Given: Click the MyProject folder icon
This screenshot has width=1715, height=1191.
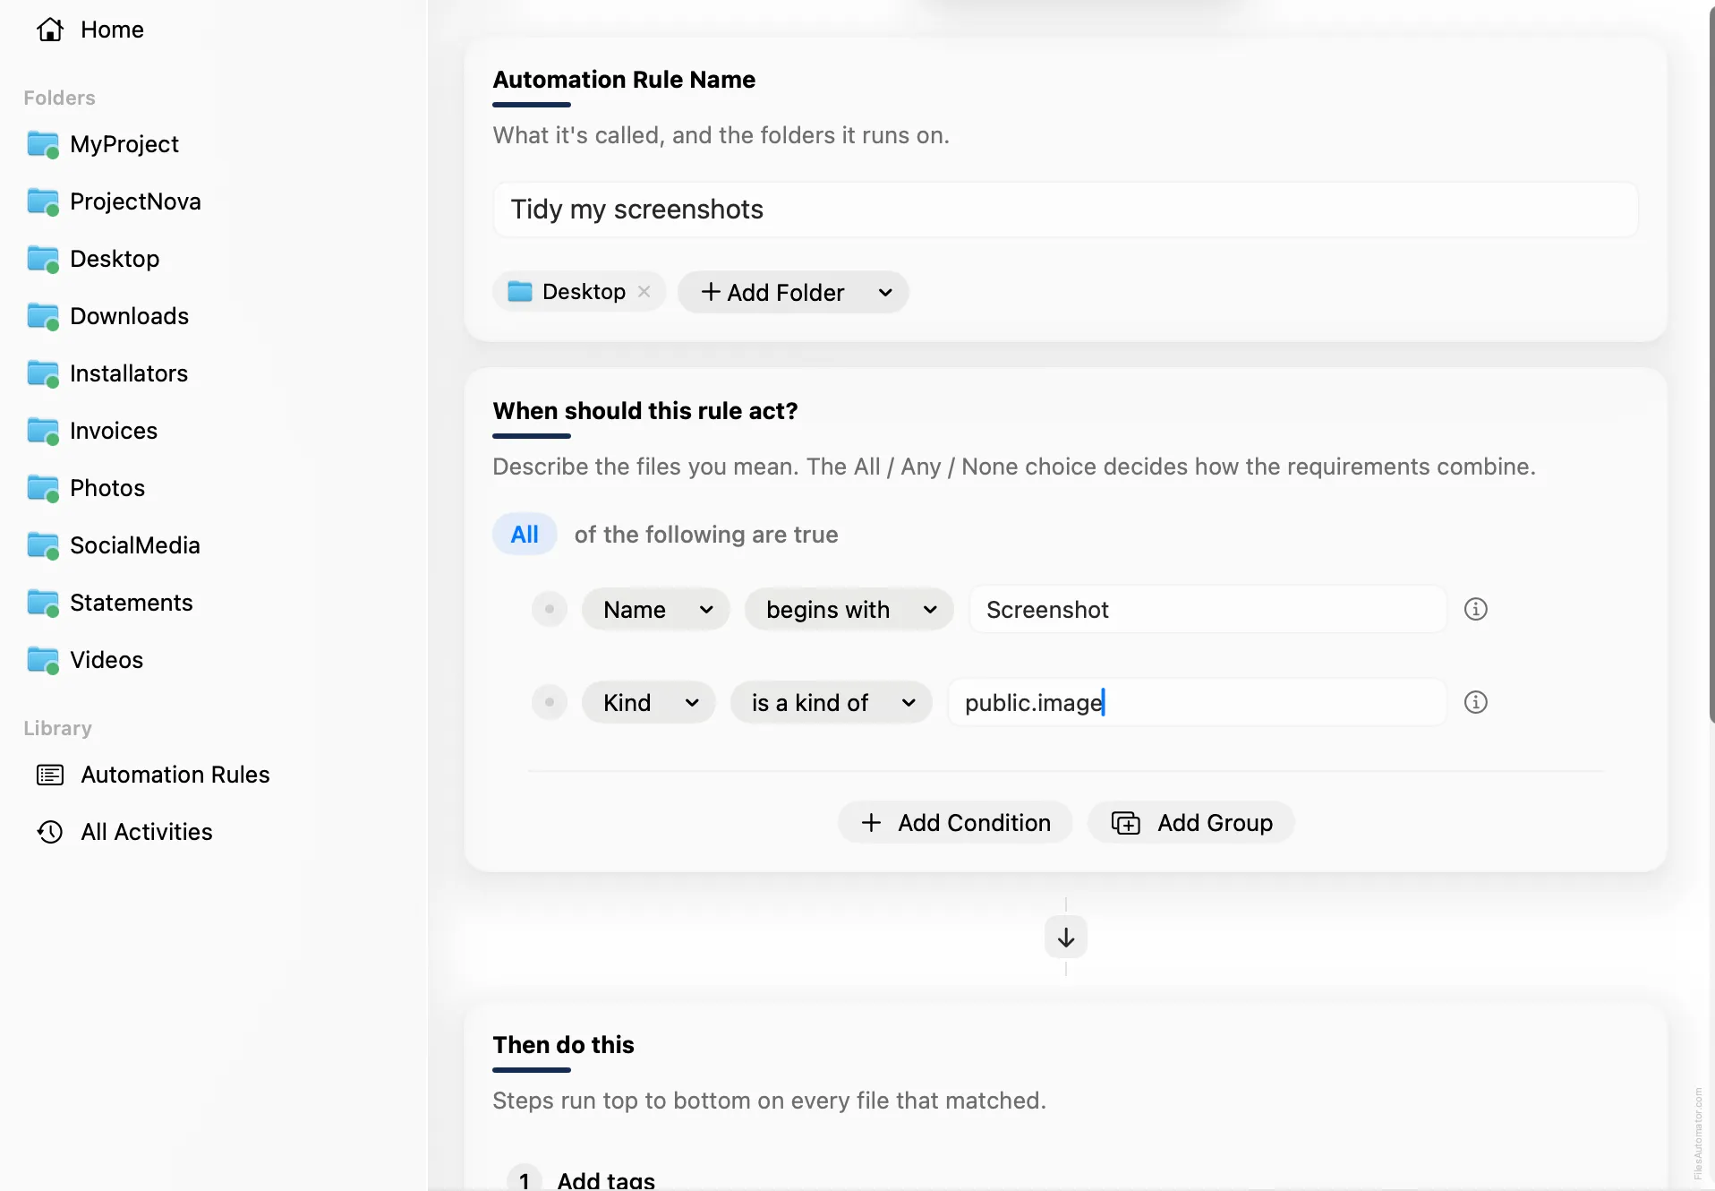Looking at the screenshot, I should coord(43,144).
